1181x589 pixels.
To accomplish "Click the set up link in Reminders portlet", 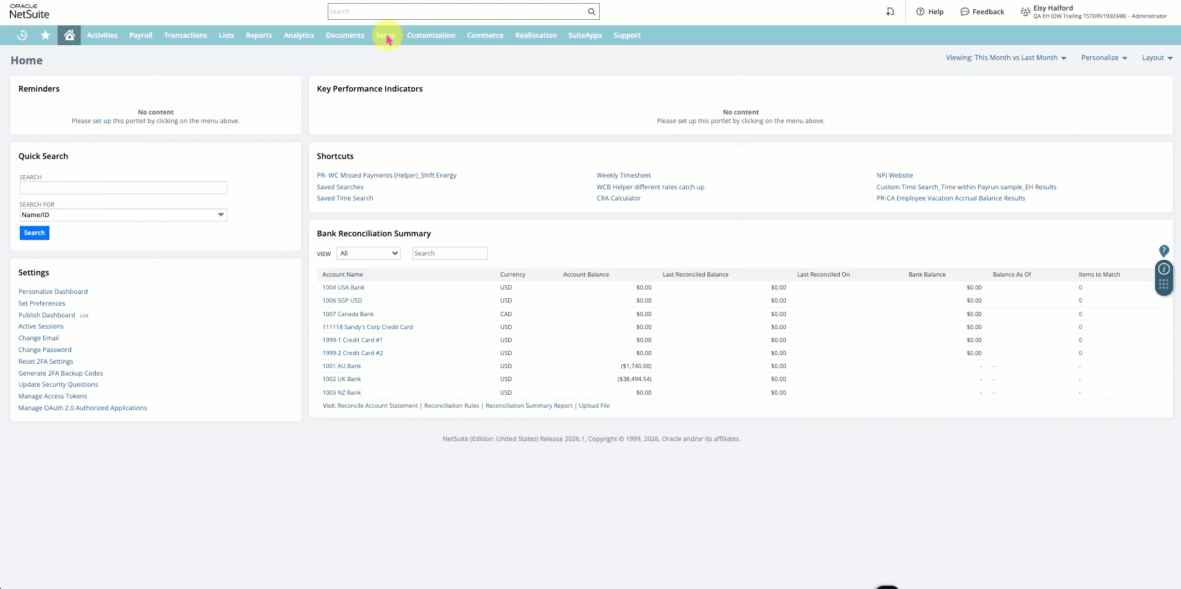I will tap(102, 121).
